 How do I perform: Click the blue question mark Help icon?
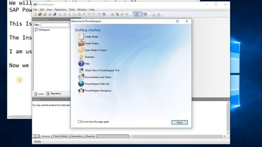coord(81,64)
